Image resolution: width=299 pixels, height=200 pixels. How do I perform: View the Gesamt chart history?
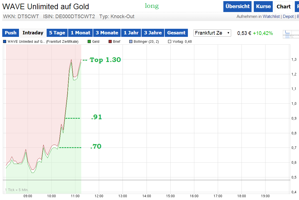pos(176,32)
